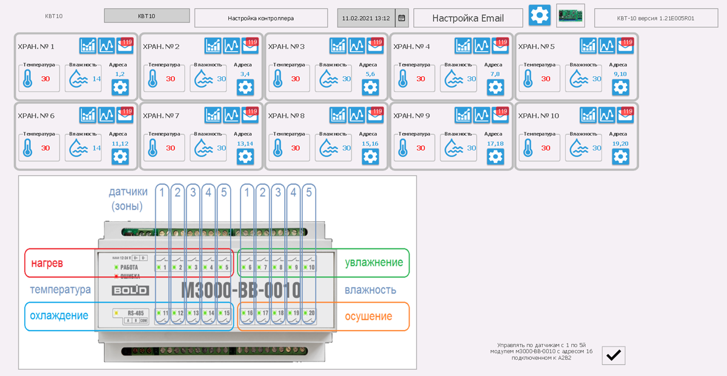Open the address settings gear for ХРАН. № 7
727x376 pixels.
click(x=245, y=157)
